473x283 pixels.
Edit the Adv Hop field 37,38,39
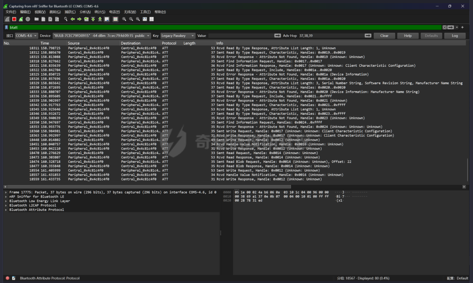[331, 35]
